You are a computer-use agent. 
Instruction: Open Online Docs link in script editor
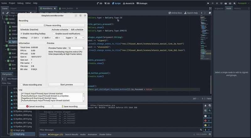[175, 13]
